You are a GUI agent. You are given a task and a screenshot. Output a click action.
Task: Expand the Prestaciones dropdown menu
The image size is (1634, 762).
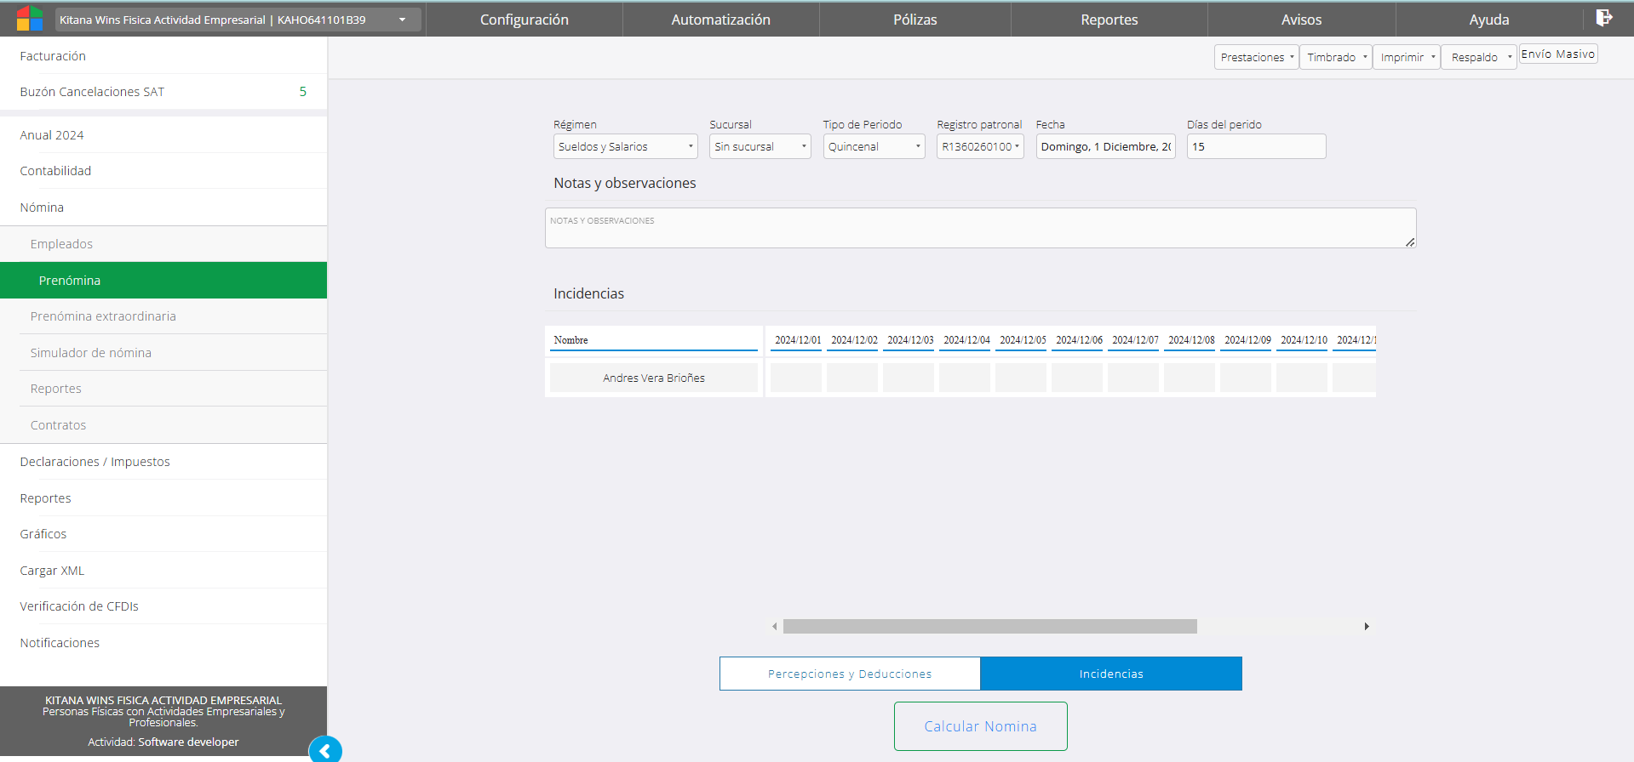(x=1256, y=57)
